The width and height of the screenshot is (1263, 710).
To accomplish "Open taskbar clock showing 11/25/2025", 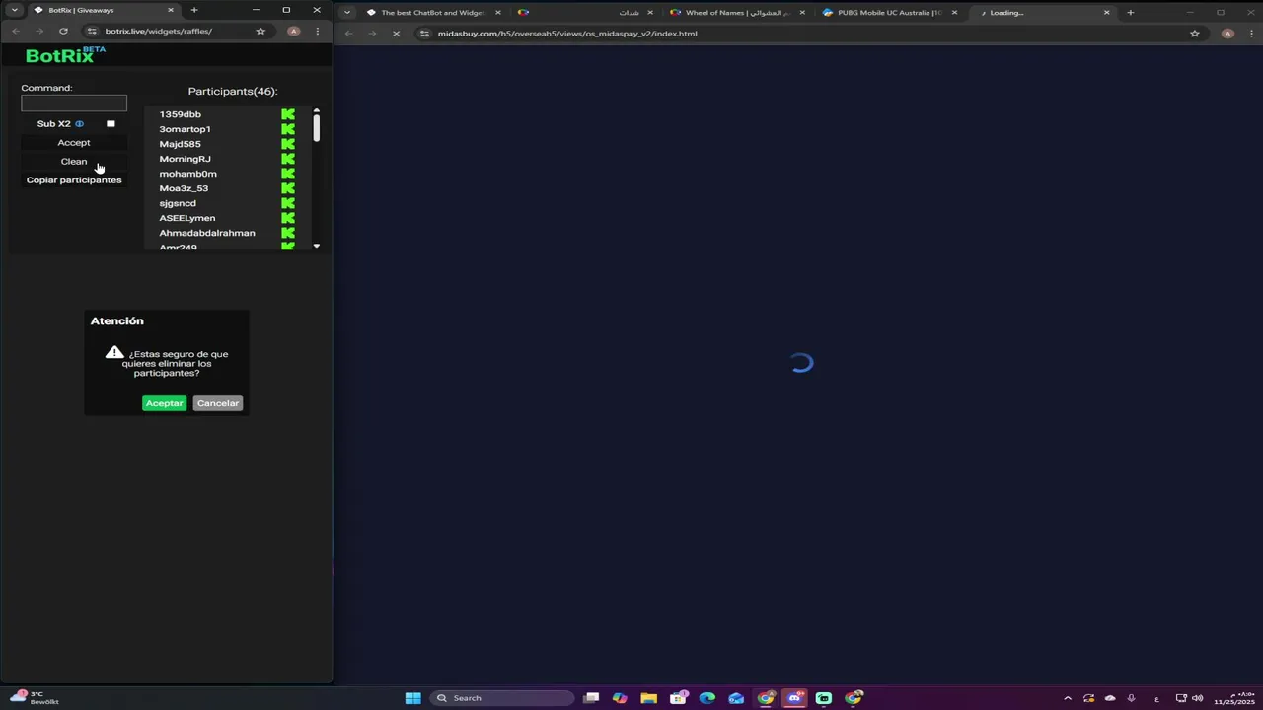I will pyautogui.click(x=1232, y=698).
